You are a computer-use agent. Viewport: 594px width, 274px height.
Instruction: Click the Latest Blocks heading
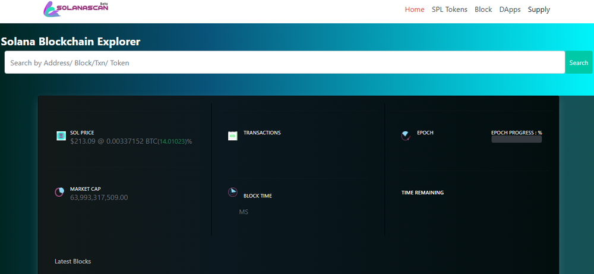[x=72, y=262]
